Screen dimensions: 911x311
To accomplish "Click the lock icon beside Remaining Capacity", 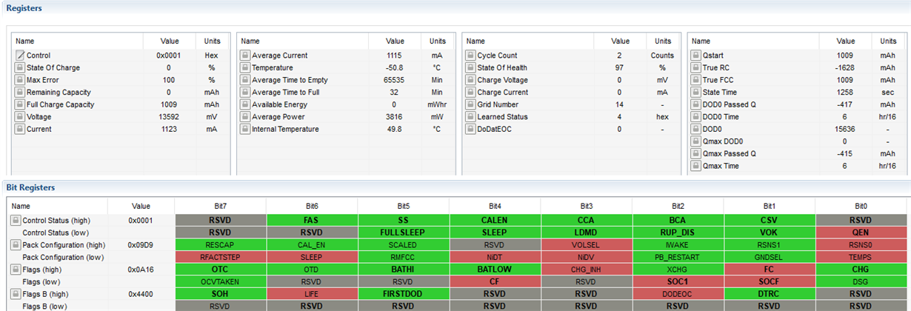I will tap(20, 93).
